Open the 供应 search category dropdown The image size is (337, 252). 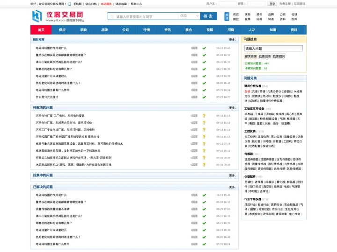click(x=189, y=16)
